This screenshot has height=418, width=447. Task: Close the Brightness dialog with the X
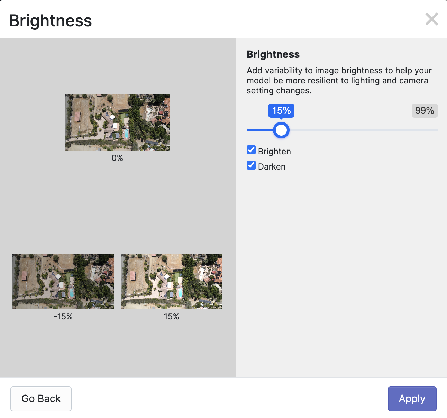432,19
